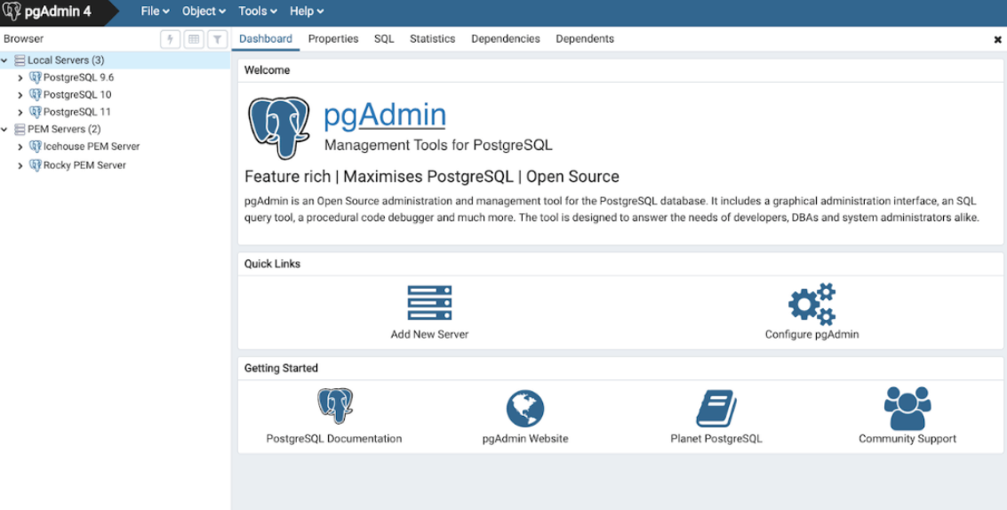
Task: Expand the PostgreSQL 11 server node
Action: [x=20, y=113]
